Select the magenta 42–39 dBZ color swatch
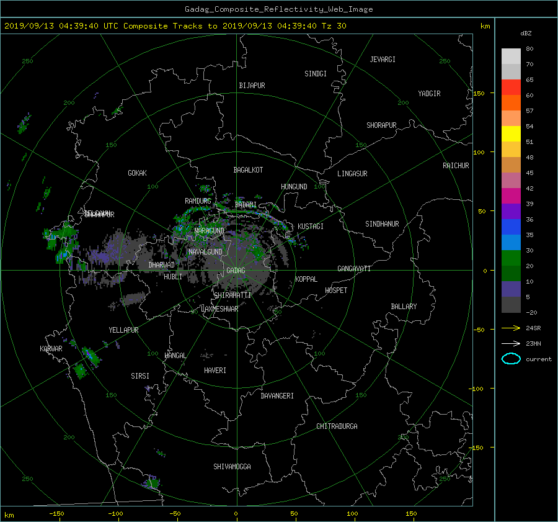Image resolution: width=558 pixels, height=522 pixels. (511, 196)
